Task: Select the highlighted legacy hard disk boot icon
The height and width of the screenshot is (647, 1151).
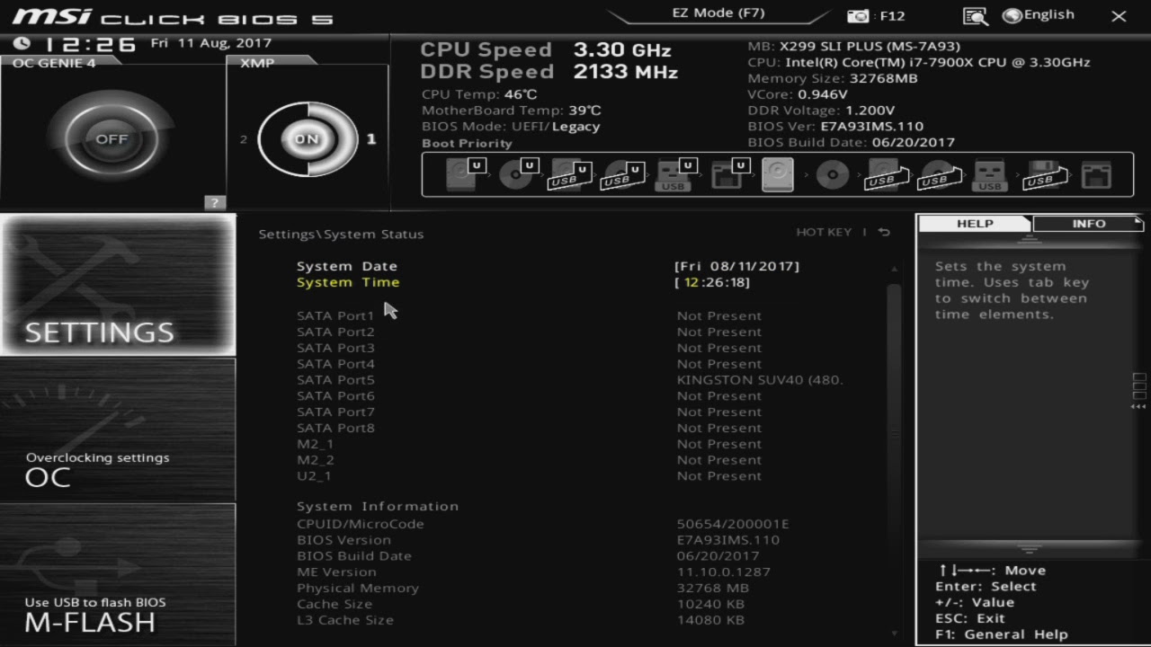Action: (x=778, y=174)
